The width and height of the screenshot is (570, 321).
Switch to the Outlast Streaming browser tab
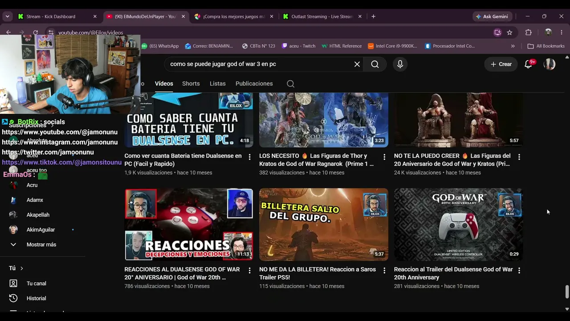coord(322,16)
